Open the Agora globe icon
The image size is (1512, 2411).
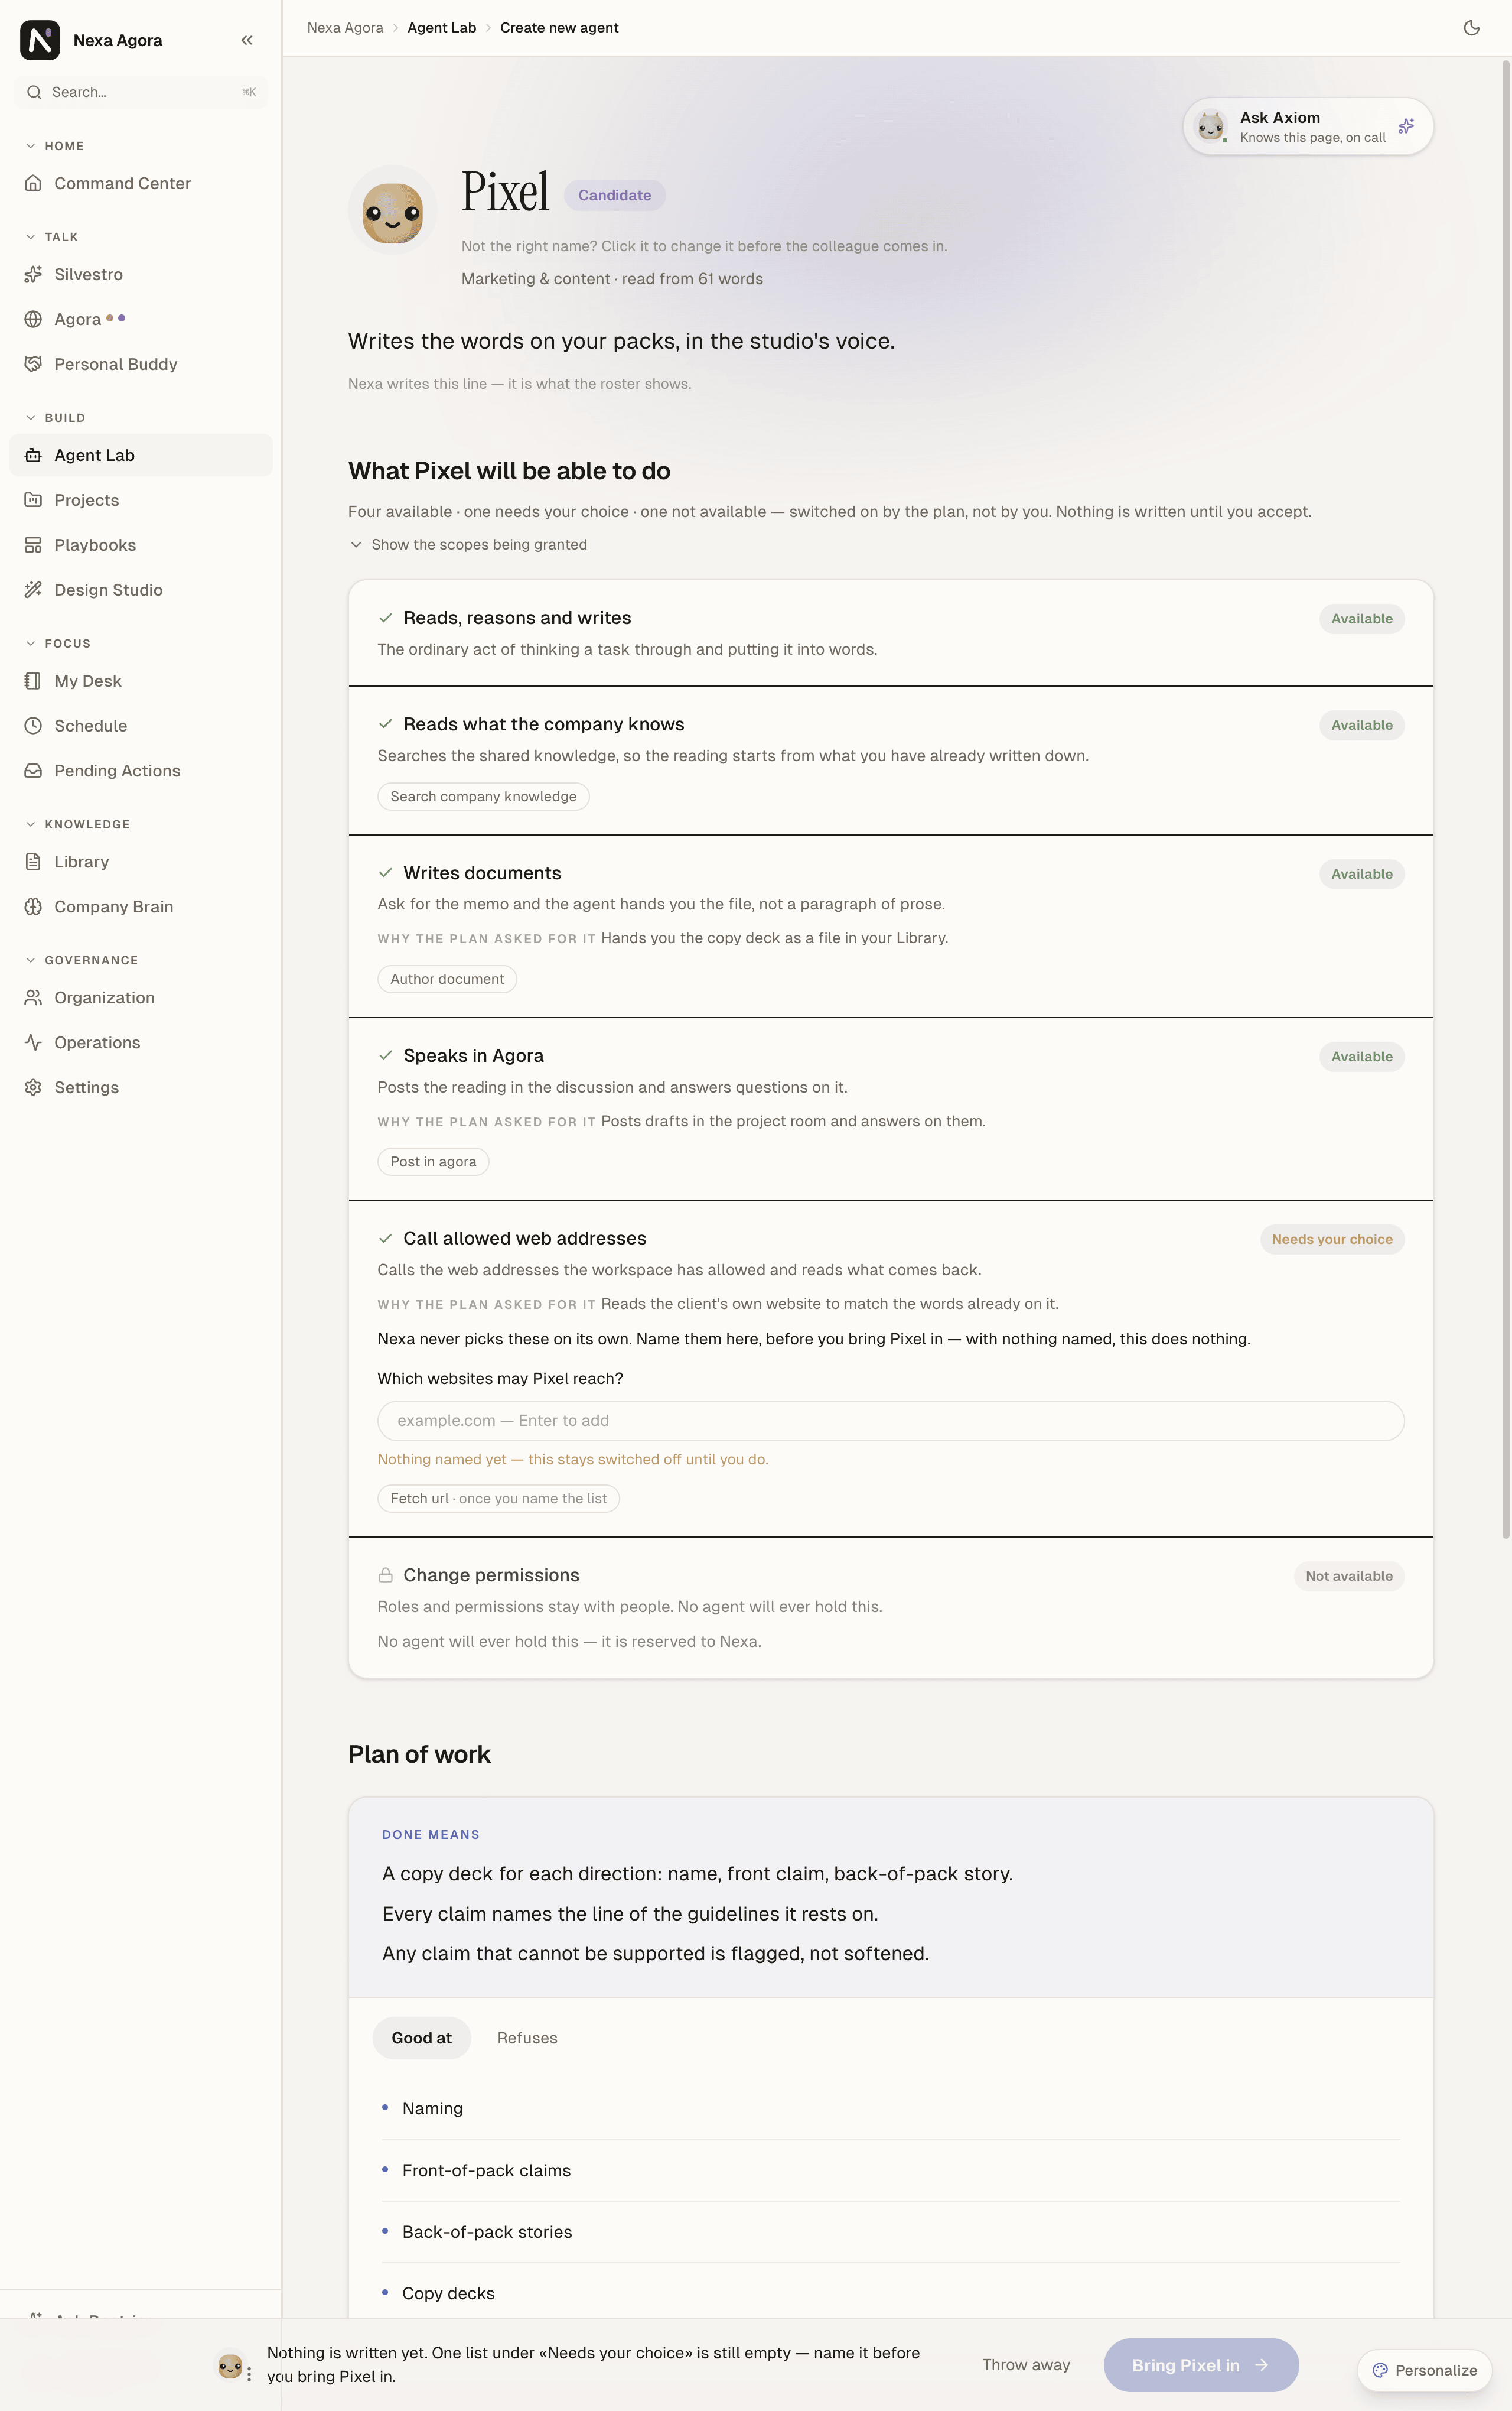(33, 319)
